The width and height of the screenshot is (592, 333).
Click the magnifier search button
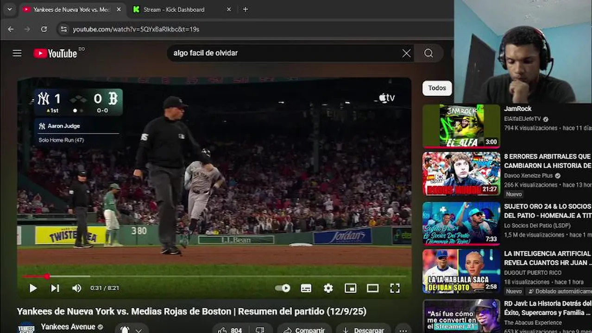[428, 53]
